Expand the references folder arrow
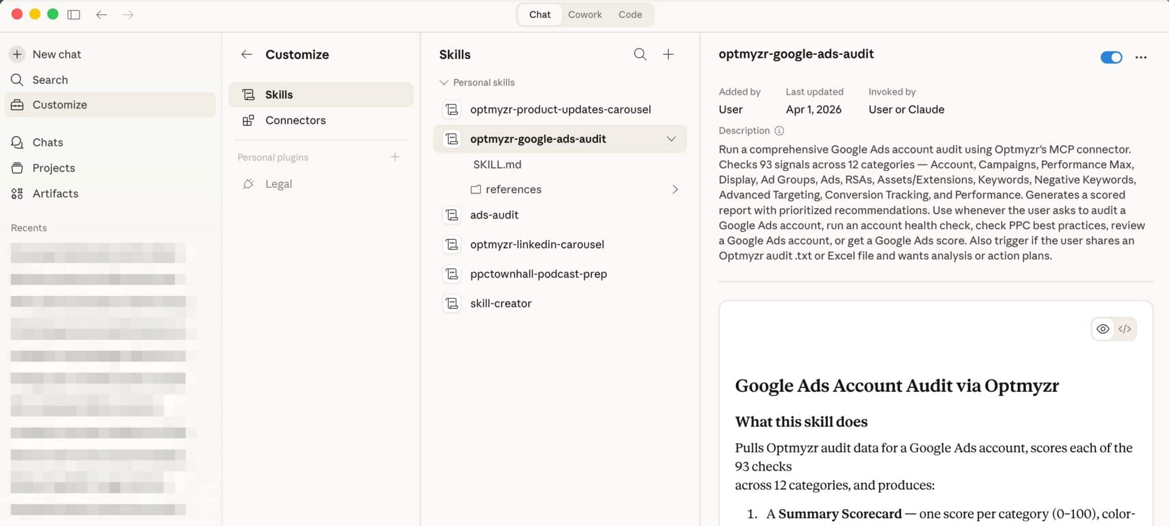 [x=675, y=189]
